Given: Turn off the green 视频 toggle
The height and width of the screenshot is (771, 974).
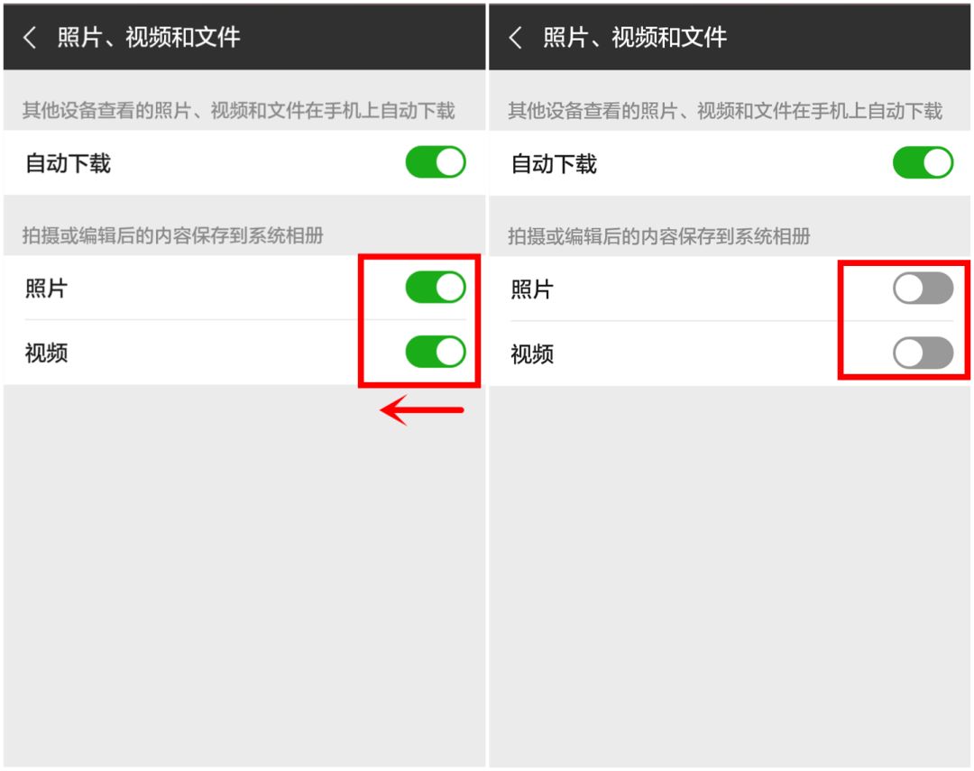Looking at the screenshot, I should point(436,352).
